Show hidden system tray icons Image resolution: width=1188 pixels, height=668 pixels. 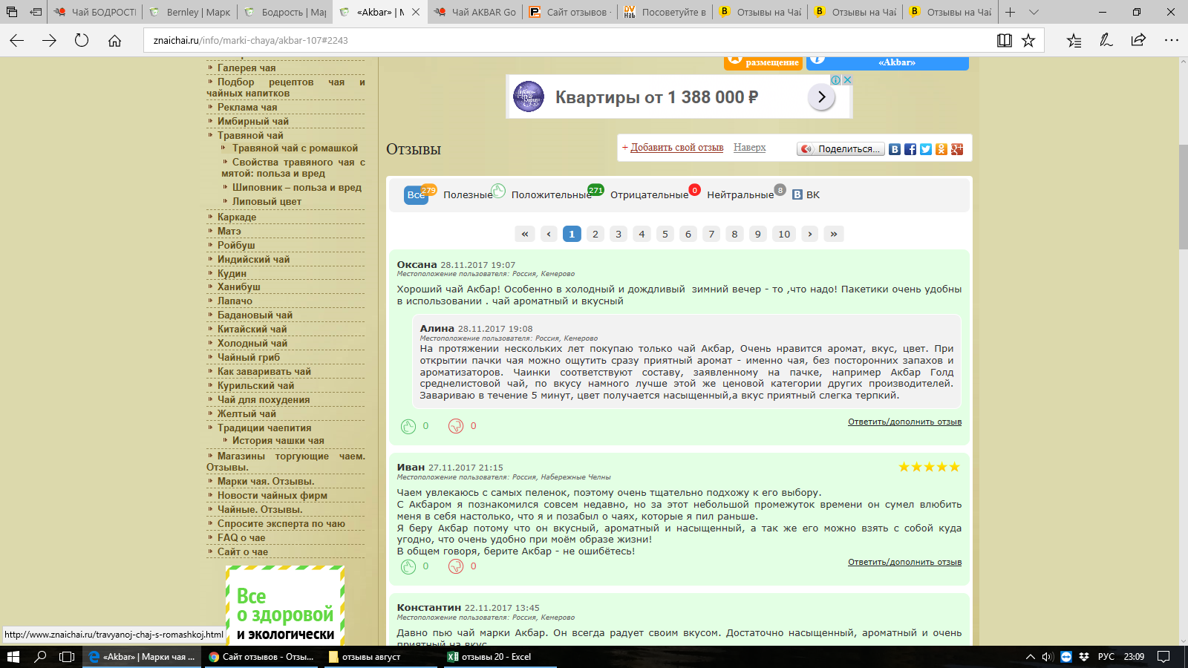coord(1030,657)
